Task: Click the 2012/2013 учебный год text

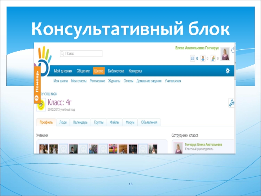Action: click(x=61, y=110)
